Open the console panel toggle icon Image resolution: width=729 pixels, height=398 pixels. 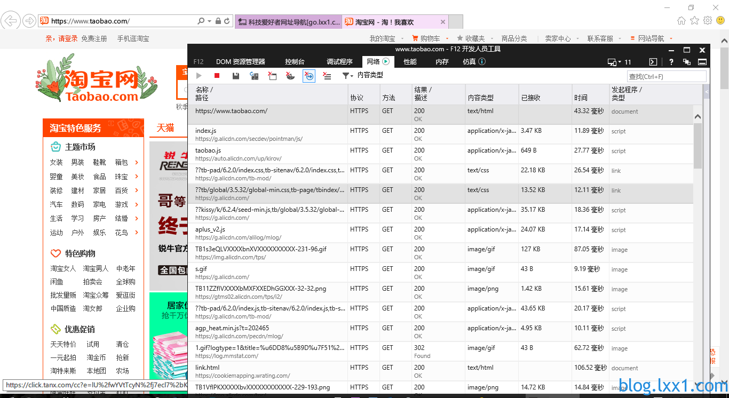click(653, 62)
